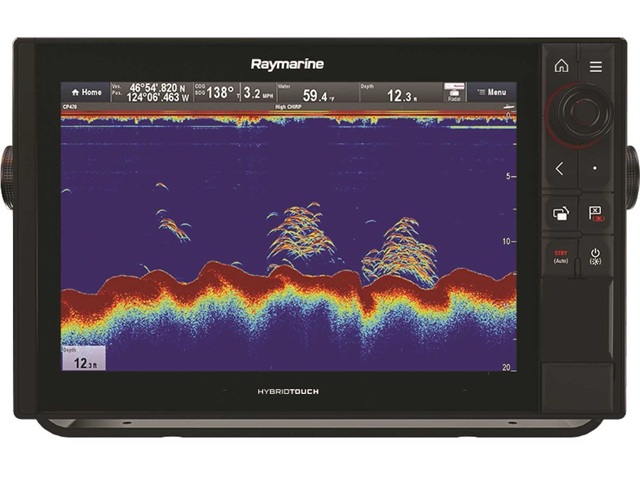The image size is (640, 480).
Task: Toggle the STBY (Auto) pilot key
Action: pyautogui.click(x=561, y=256)
